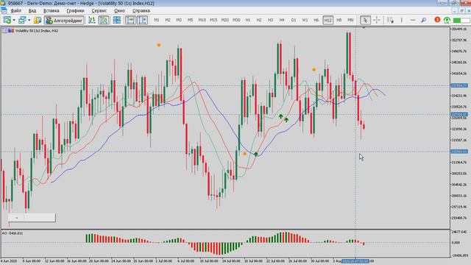Select the M20 timeframe

pos(224,20)
